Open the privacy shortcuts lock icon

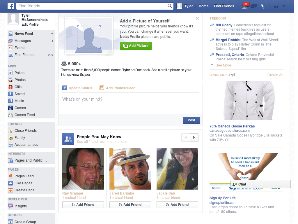(x=276, y=6)
